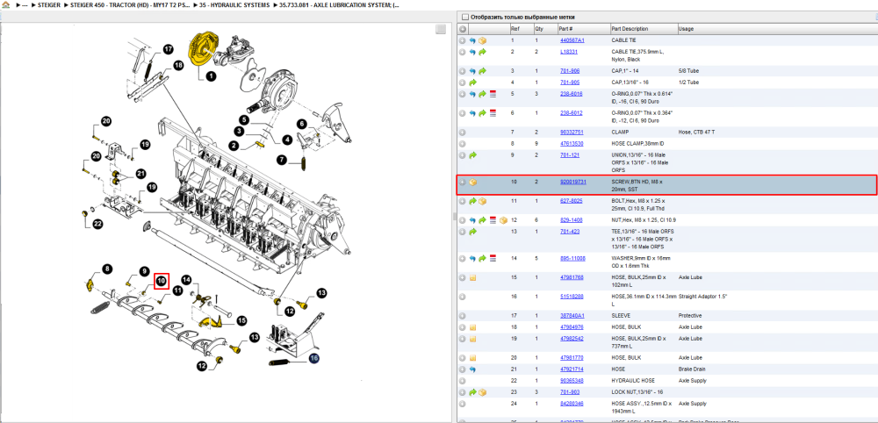The height and width of the screenshot is (423, 878).
Task: Click the green arrow icon for UNION 701-121
Action: [x=472, y=154]
